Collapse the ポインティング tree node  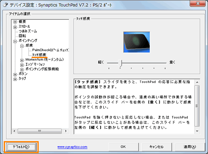15,42
